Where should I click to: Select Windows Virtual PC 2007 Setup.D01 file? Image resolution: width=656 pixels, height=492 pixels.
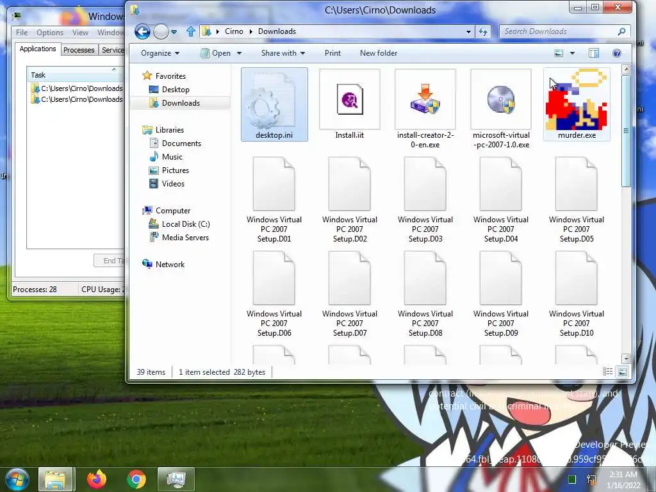click(274, 200)
